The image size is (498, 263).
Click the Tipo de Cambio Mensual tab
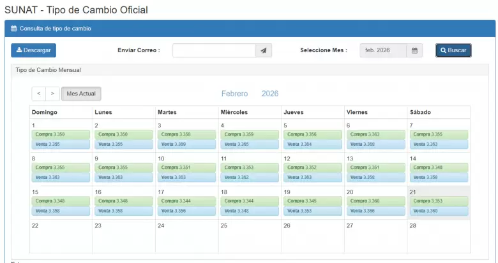click(x=48, y=69)
